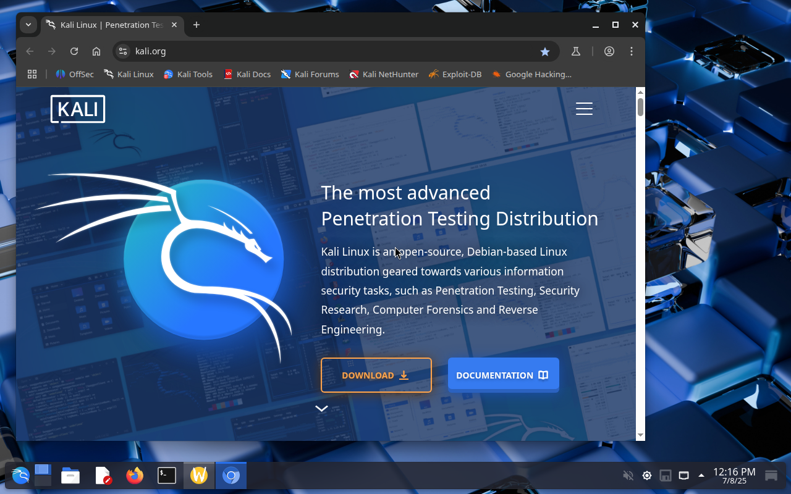Image resolution: width=791 pixels, height=494 pixels.
Task: Open a new browser tab
Action: [197, 25]
